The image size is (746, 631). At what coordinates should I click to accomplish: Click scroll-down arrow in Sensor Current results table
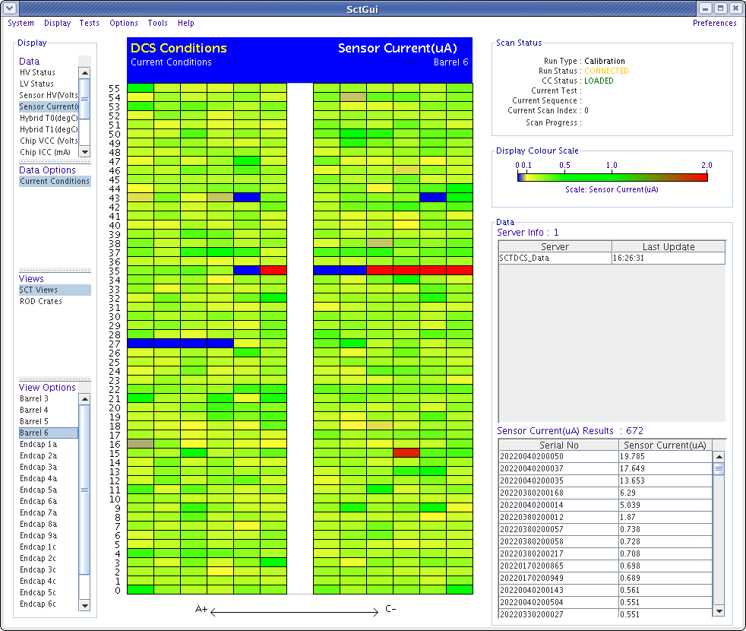point(719,610)
